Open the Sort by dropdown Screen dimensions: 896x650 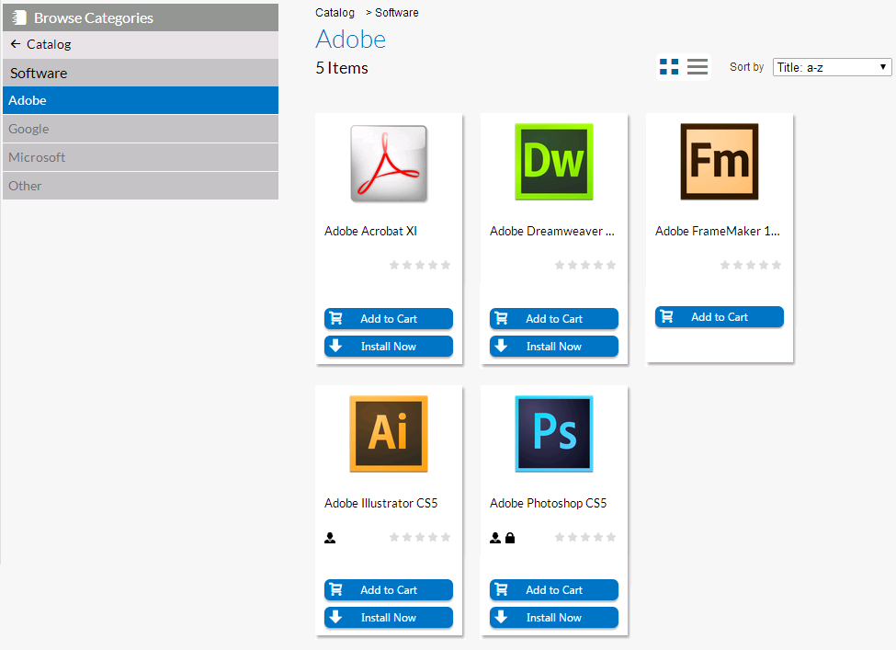[x=832, y=66]
